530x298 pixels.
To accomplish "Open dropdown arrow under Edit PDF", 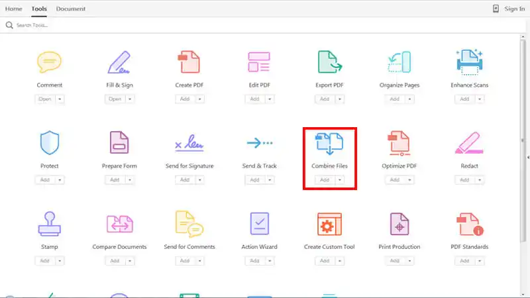I will (x=270, y=99).
